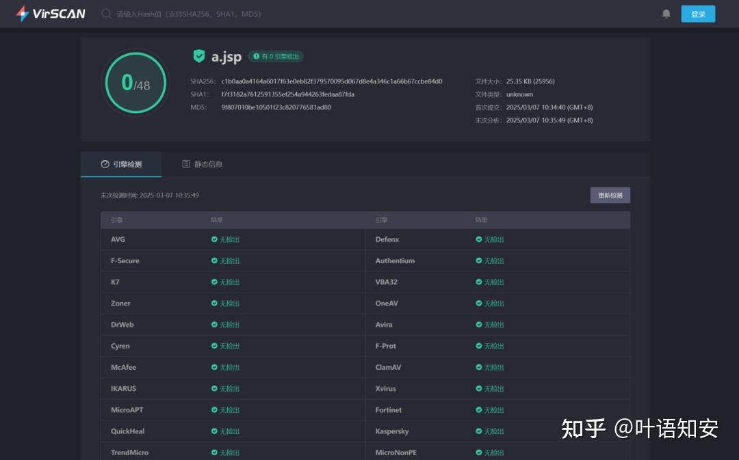Click the blue 登录 login button
Screen dimensions: 739x460
[698, 14]
